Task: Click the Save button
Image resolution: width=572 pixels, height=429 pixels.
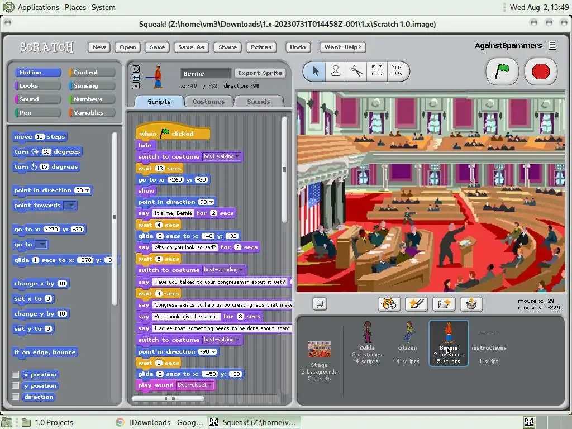Action: pos(157,47)
